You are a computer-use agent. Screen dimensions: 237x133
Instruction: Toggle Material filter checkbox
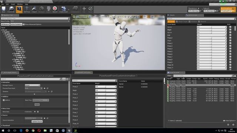tap(199, 21)
